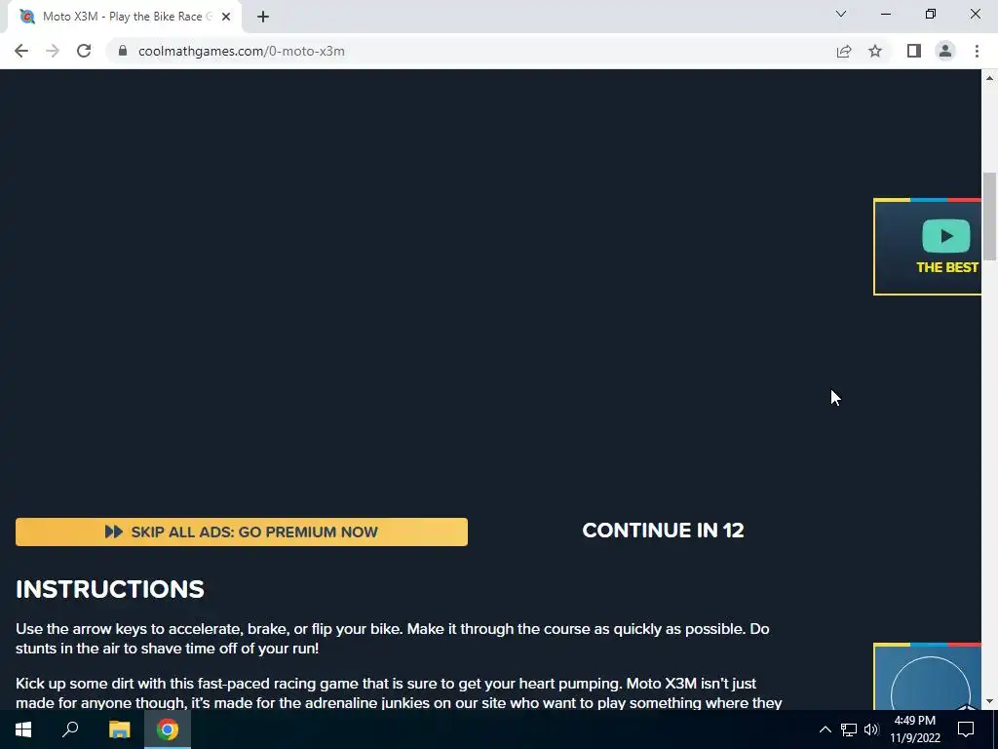Close the Moto X3M tab

click(226, 17)
